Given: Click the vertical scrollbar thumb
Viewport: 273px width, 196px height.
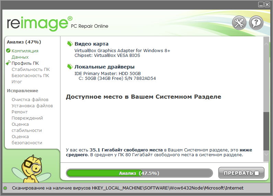Looking at the screenshot, I should coord(266,131).
